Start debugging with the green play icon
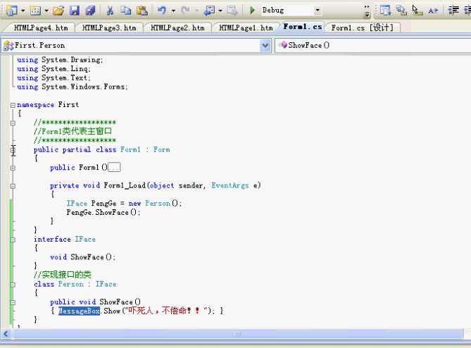The image size is (471, 348). tap(252, 11)
